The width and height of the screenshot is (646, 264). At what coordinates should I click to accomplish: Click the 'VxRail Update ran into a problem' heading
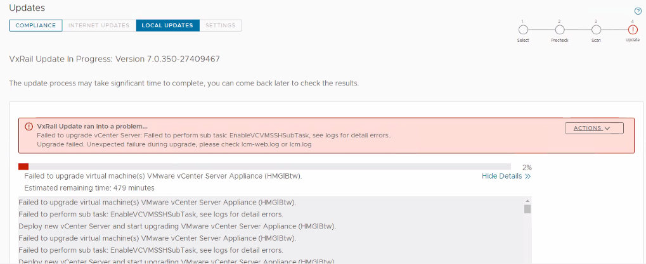click(92, 126)
